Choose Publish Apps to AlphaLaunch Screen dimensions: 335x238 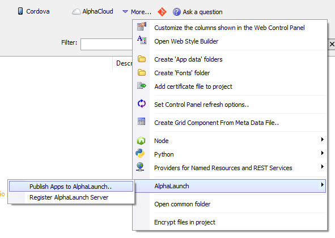(71, 187)
